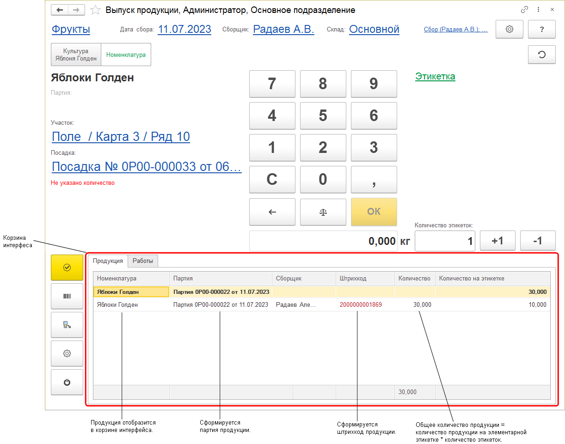Add the form to favorites star
This screenshot has height=444, width=565.
click(95, 10)
